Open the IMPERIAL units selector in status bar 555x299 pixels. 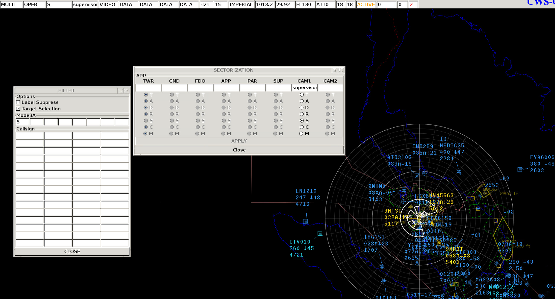pyautogui.click(x=241, y=4)
